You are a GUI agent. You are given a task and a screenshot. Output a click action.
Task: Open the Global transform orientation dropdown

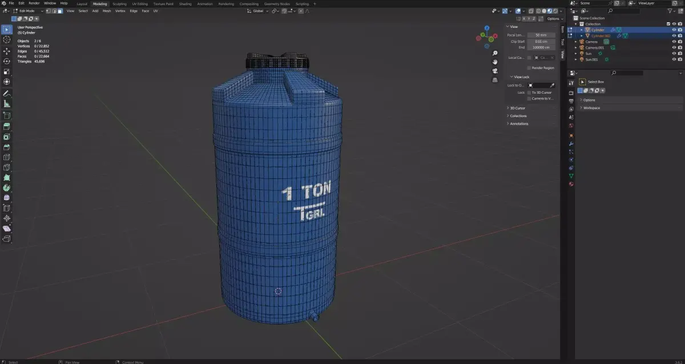click(258, 11)
